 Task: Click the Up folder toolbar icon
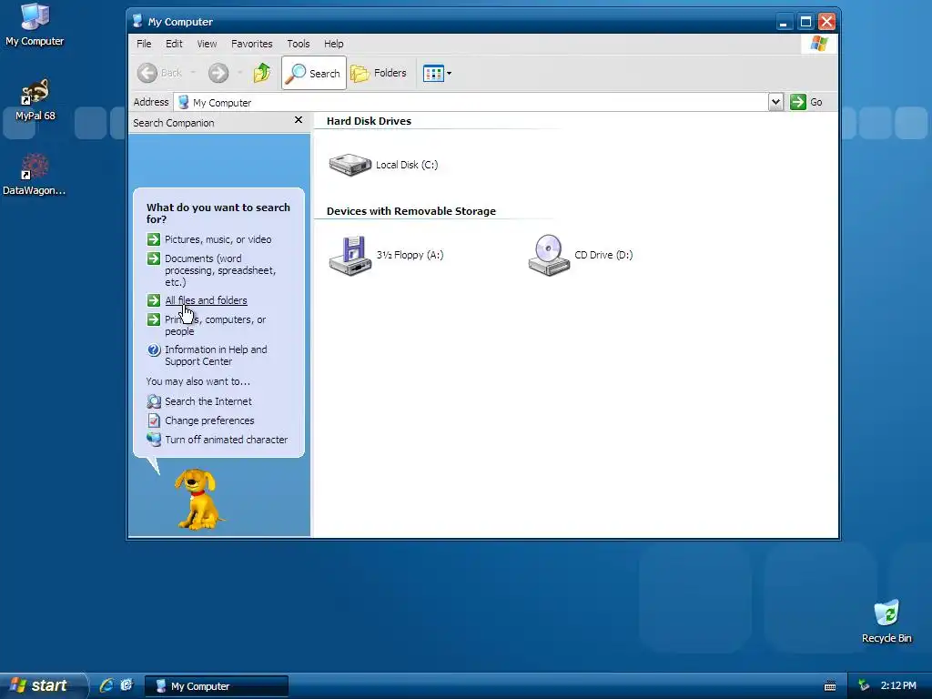(x=261, y=73)
